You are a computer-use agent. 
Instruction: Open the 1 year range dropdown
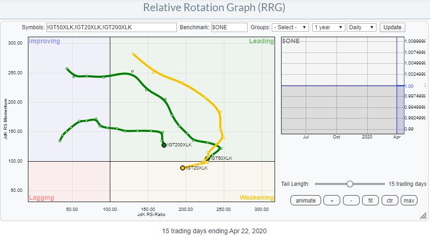click(x=329, y=27)
